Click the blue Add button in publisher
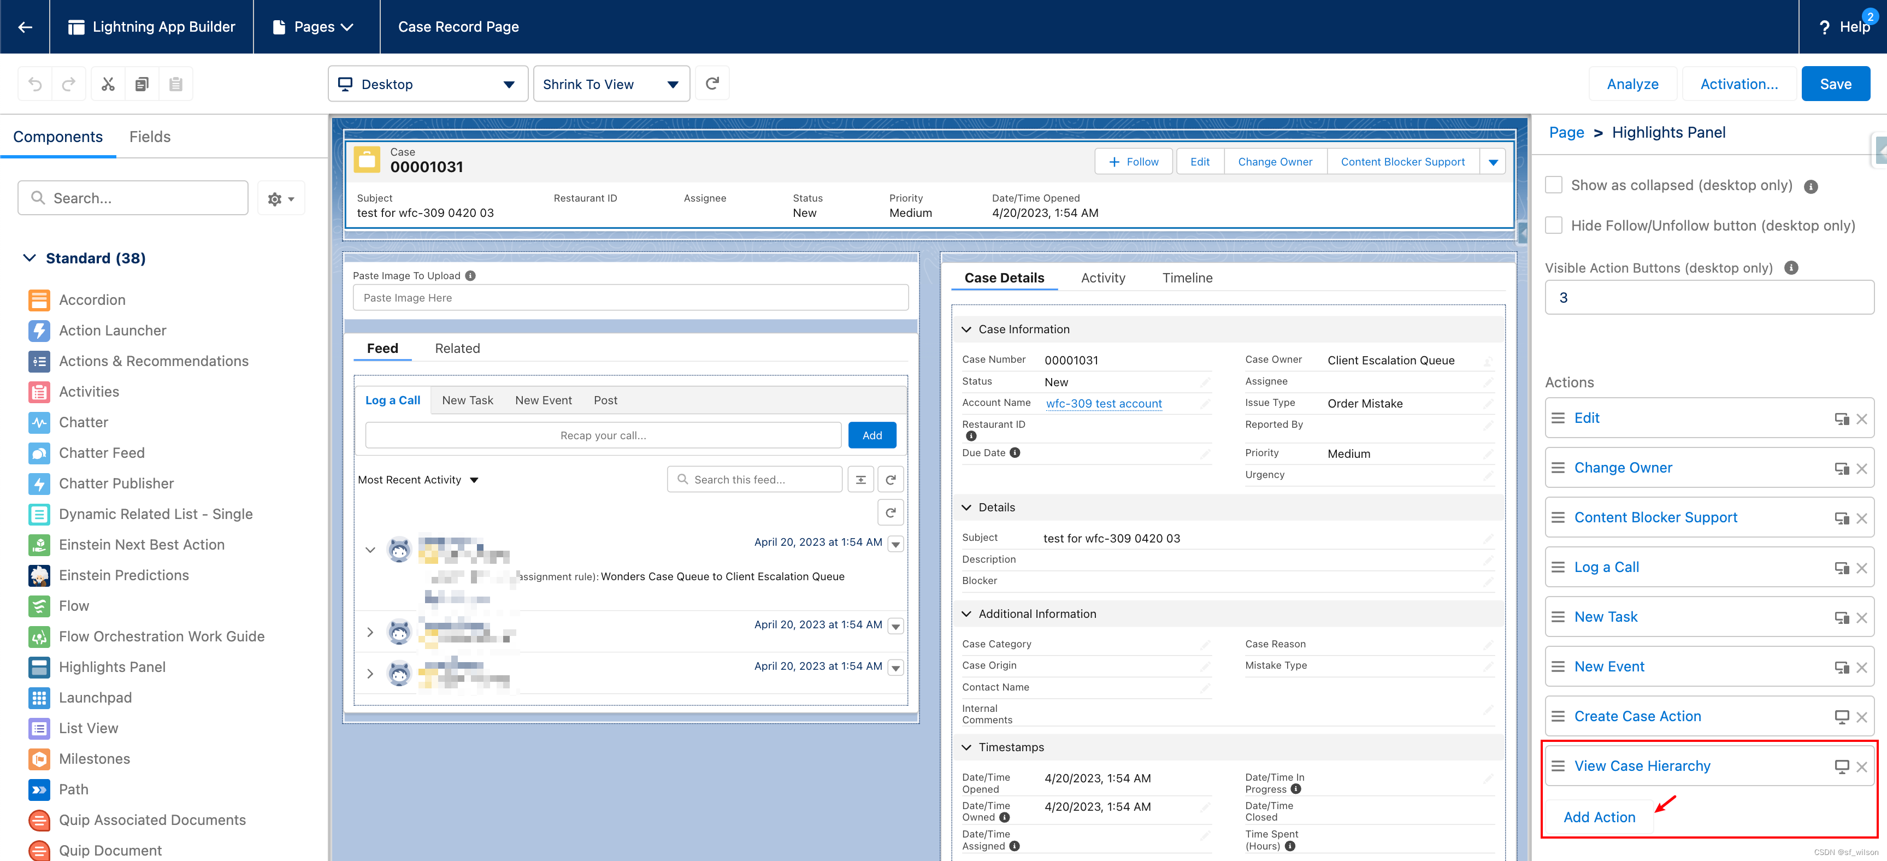Viewport: 1887px width, 861px height. pyautogui.click(x=872, y=435)
